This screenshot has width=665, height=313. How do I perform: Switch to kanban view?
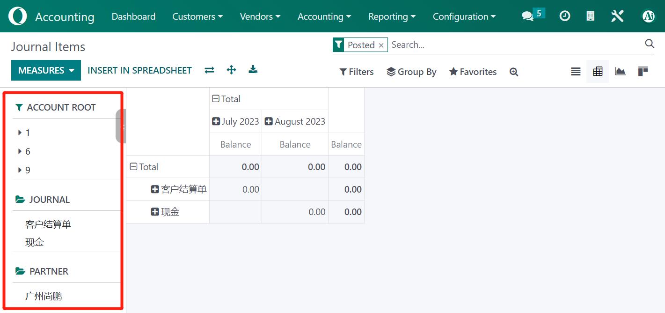coord(643,72)
